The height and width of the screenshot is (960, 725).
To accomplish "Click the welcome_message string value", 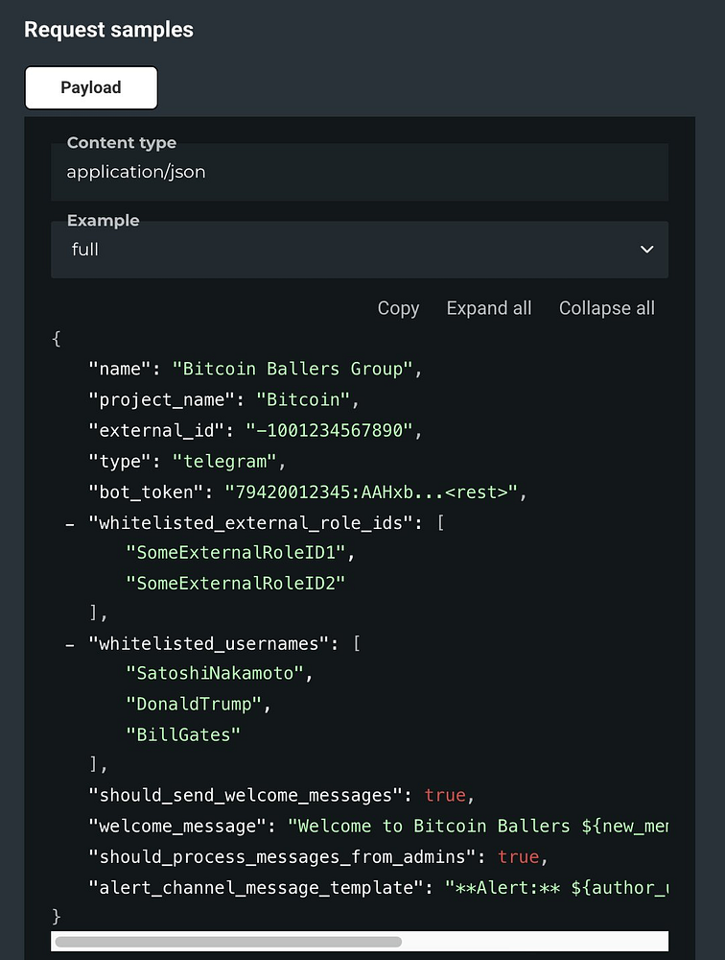I will [x=478, y=827].
